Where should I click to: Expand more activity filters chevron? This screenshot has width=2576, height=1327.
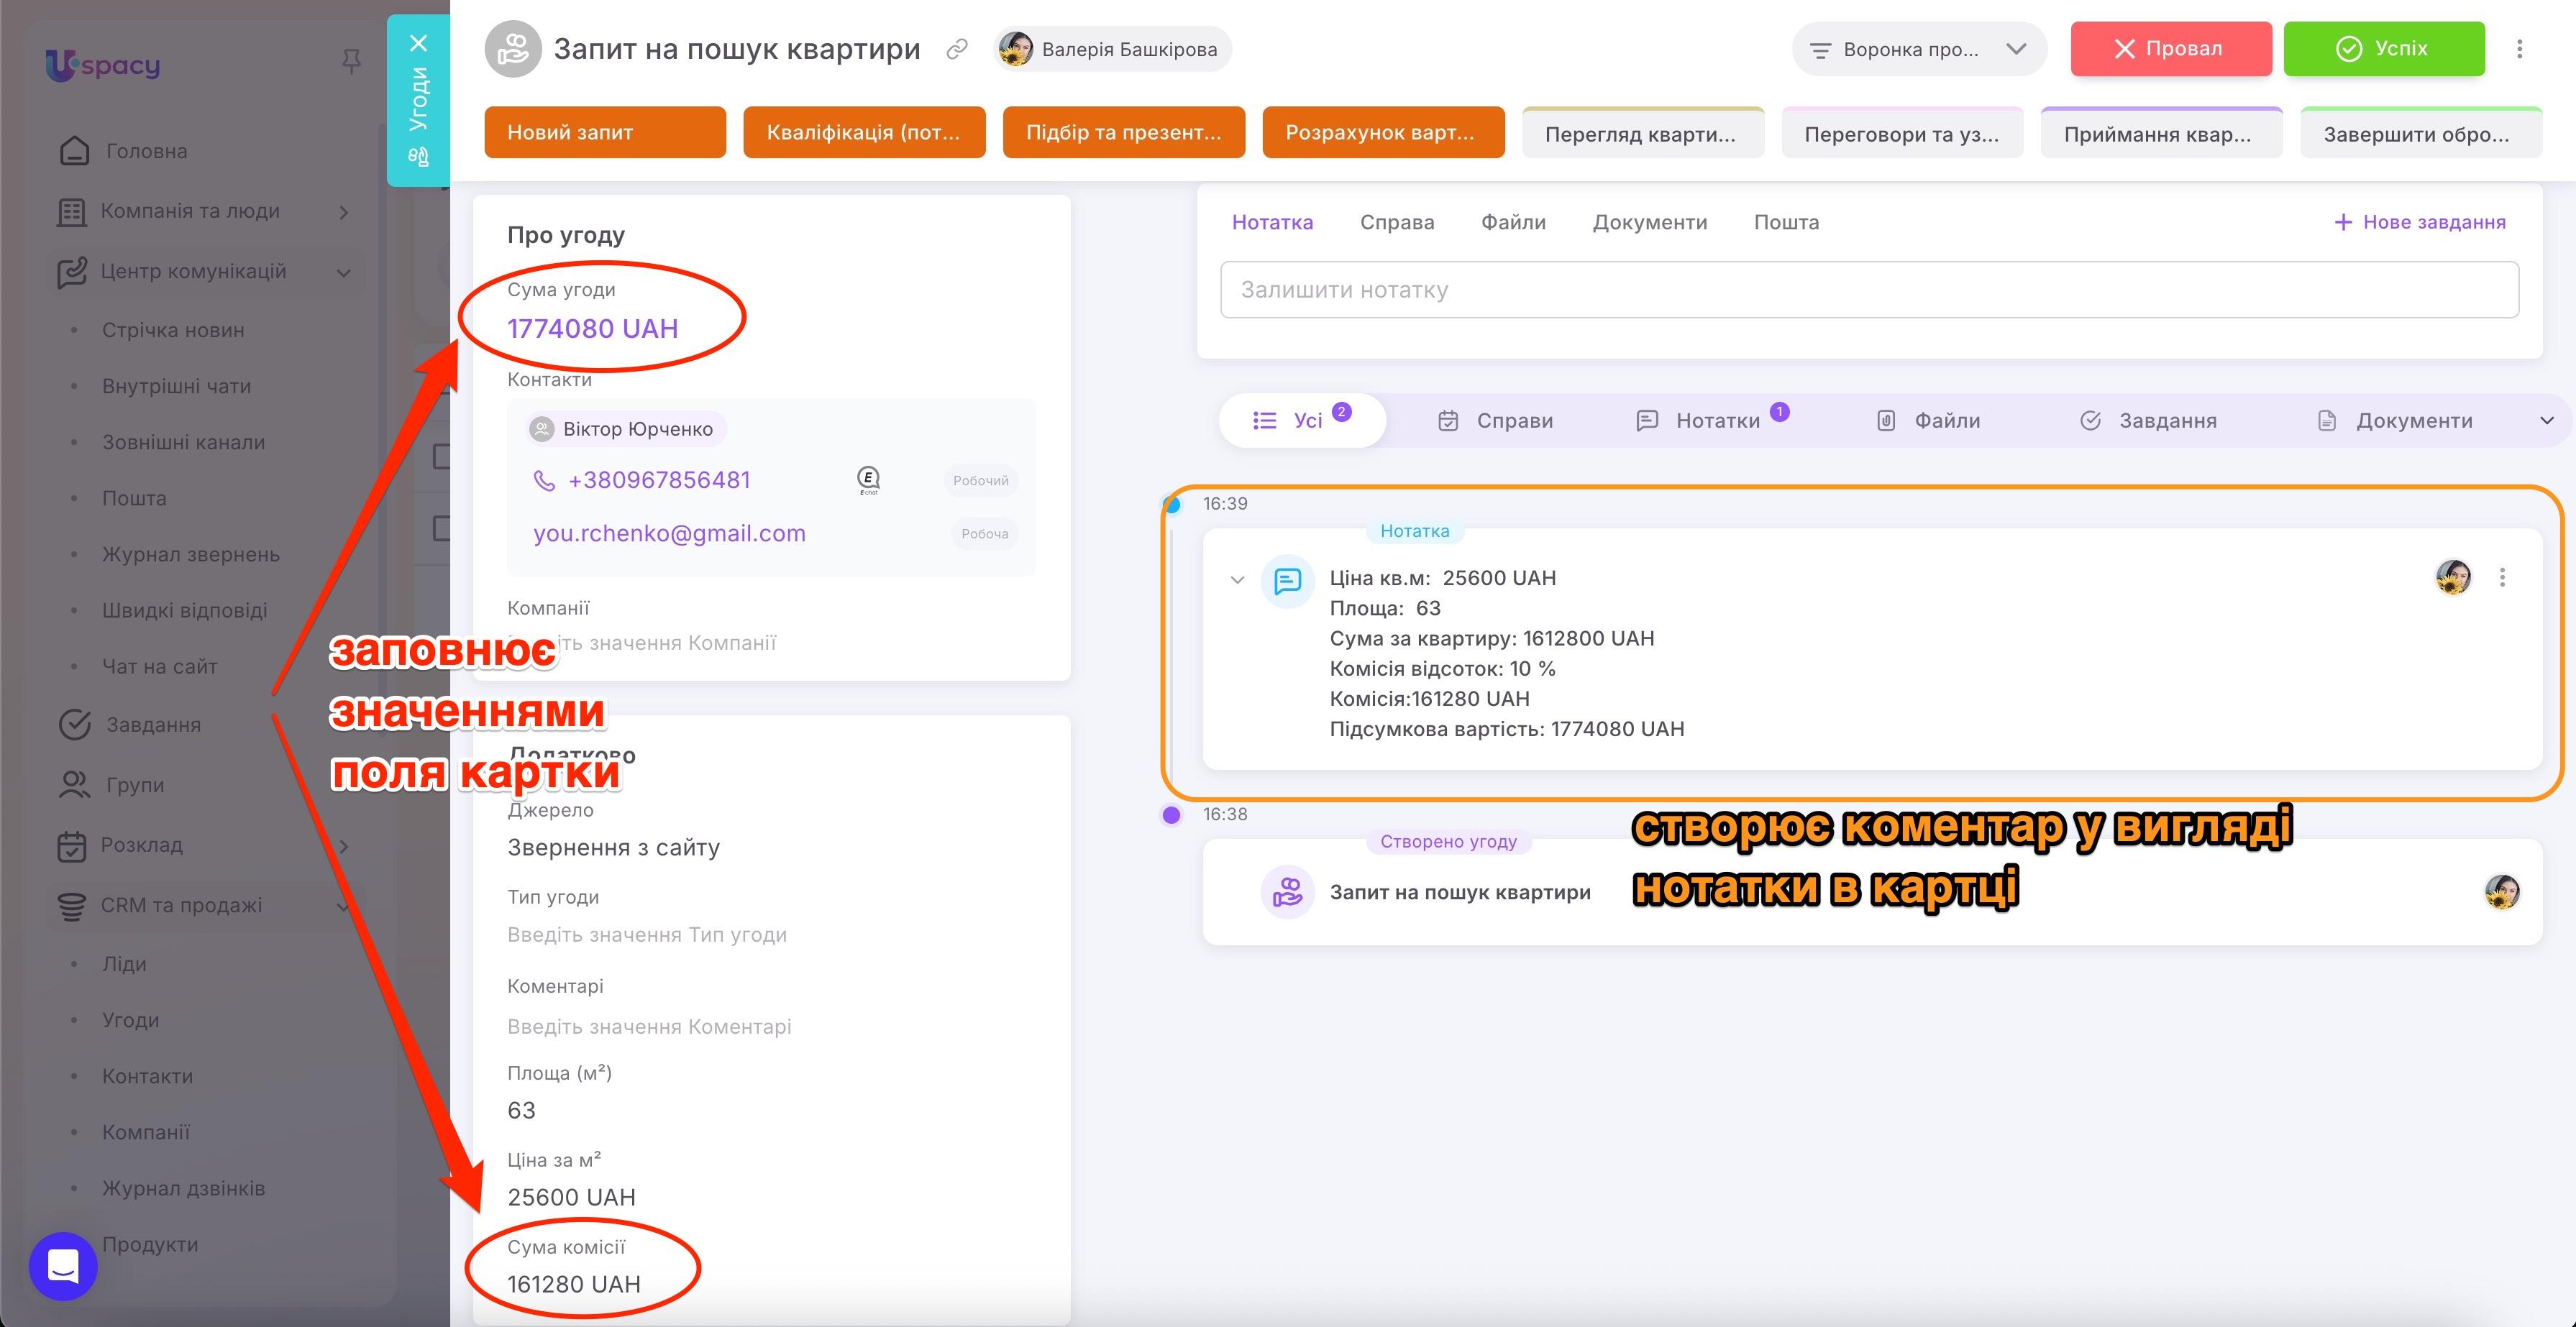click(x=2547, y=421)
